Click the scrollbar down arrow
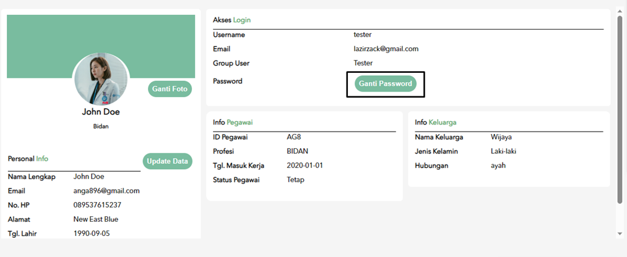The height and width of the screenshot is (257, 627). tap(620, 234)
